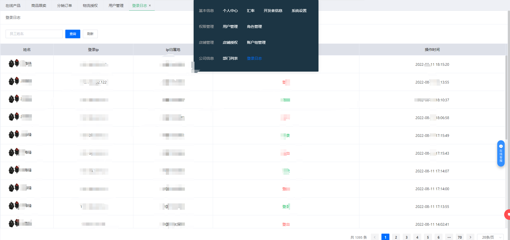The image size is (510, 240).
Task: Open 系统设置 from the menu
Action: 299,11
